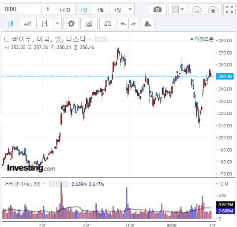Select the second 1일 interval button
The image size is (237, 227).
tap(117, 9)
